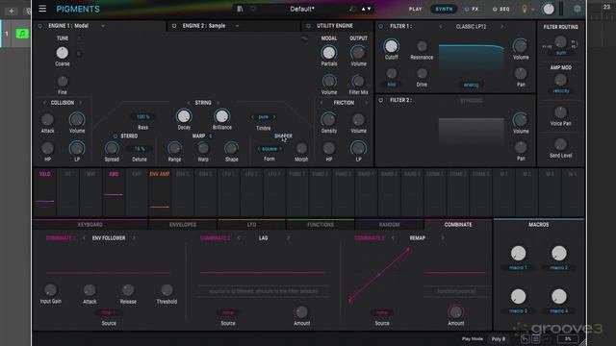Click the DAW add track plus button
This screenshot has width=616, height=346.
[12, 11]
